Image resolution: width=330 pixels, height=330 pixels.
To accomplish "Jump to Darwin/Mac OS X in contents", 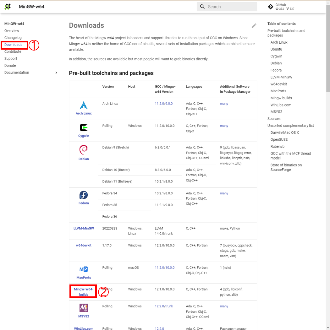I will click(x=284, y=133).
